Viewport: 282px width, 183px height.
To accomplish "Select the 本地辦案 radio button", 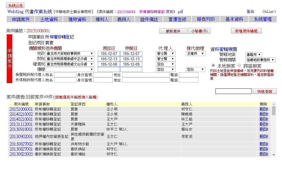I will [213, 65].
